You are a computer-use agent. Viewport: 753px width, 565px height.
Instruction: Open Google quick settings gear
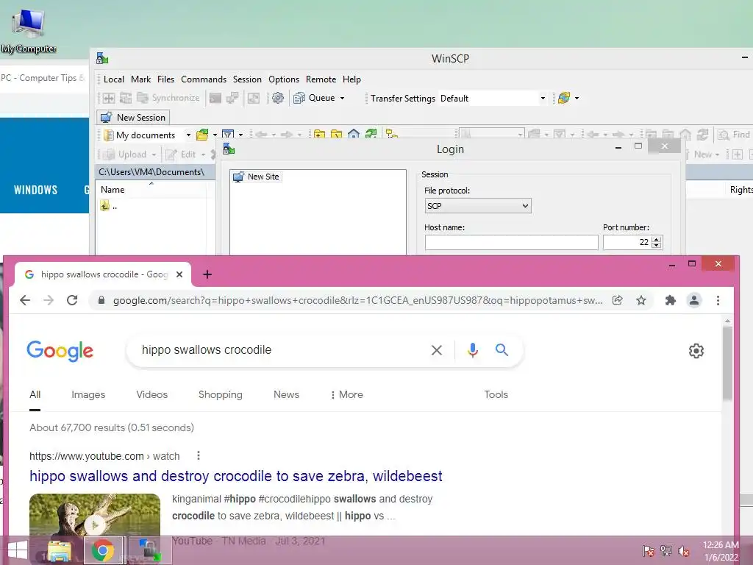[696, 351]
